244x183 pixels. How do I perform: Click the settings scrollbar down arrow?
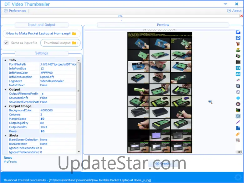(79, 152)
